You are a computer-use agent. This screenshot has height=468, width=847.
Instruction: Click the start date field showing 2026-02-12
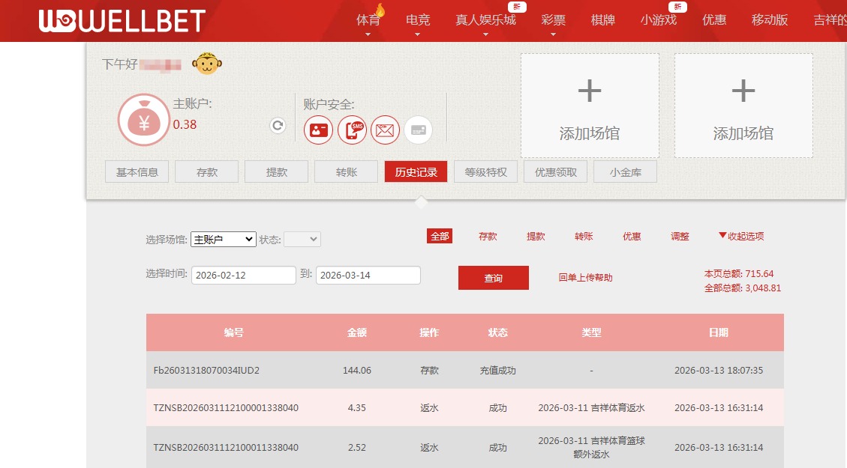pyautogui.click(x=244, y=275)
